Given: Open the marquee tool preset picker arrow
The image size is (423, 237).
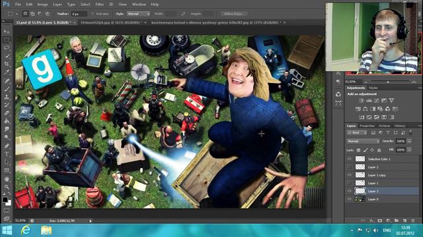Looking at the screenshot, I should point(17,14).
